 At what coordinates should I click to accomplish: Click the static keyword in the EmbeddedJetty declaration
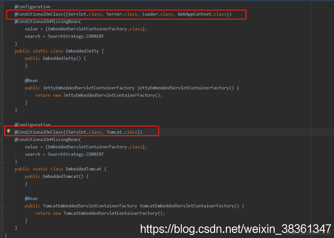coord(40,51)
